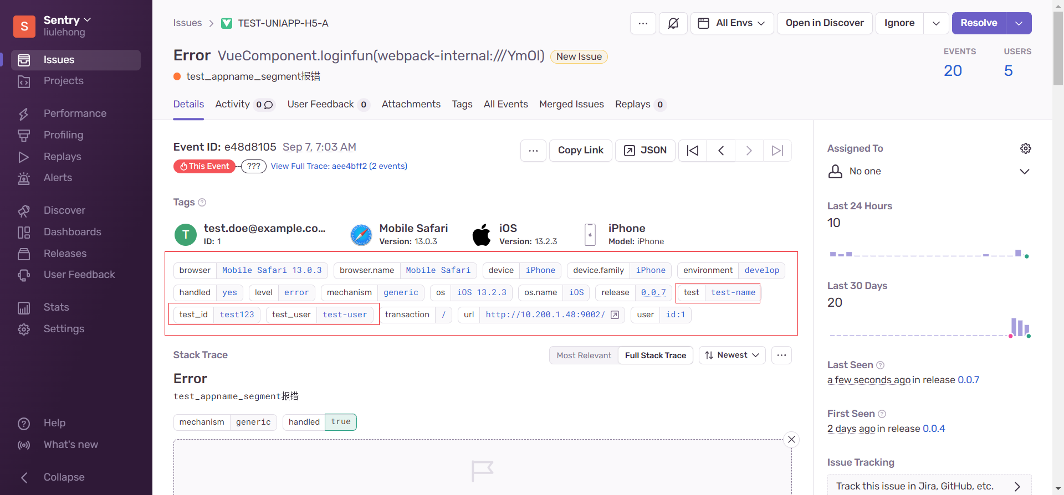Click the mute notifications bell icon
This screenshot has width=1064, height=495.
click(x=673, y=23)
